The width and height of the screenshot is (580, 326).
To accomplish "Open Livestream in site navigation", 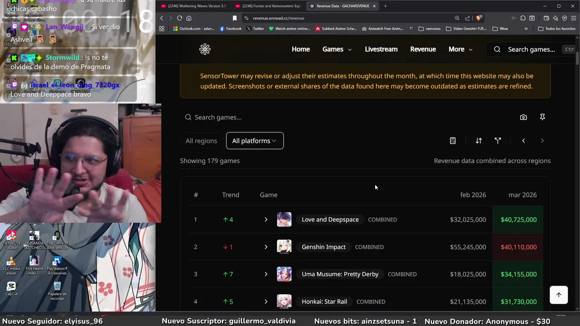I will [381, 49].
